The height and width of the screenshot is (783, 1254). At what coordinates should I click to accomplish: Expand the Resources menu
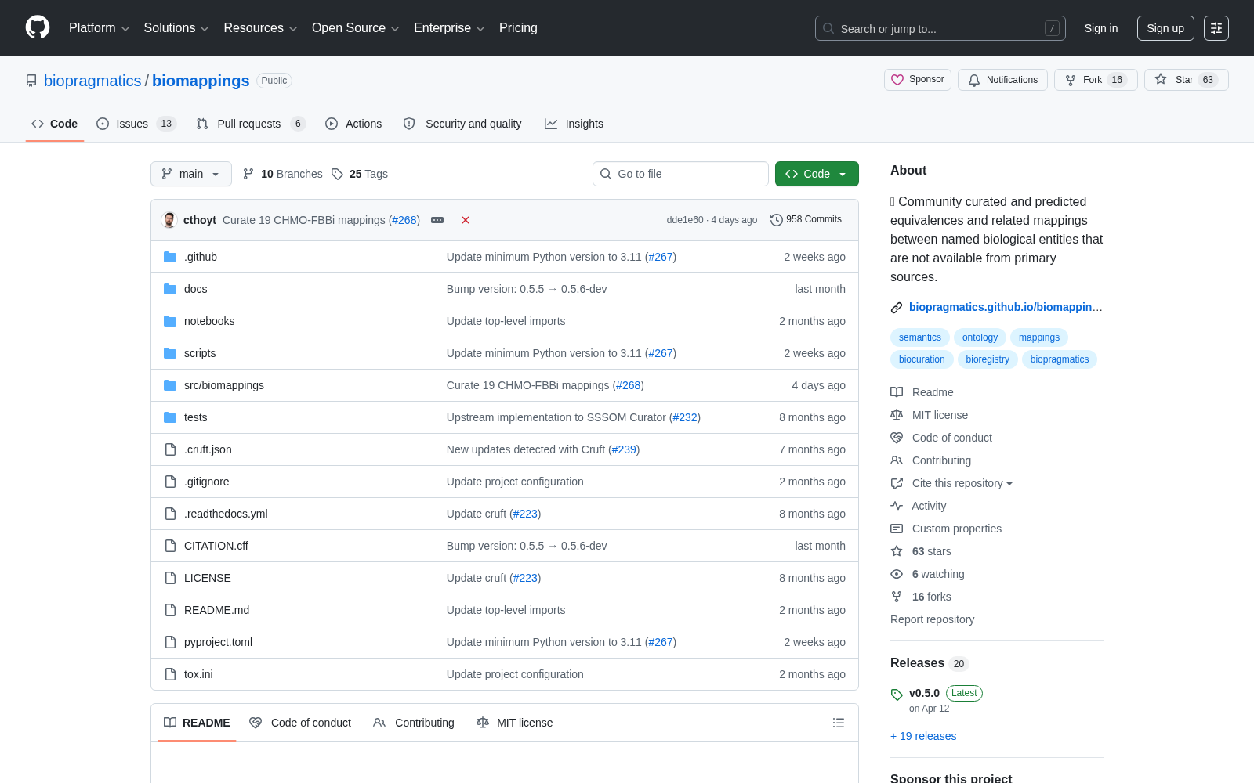260,28
